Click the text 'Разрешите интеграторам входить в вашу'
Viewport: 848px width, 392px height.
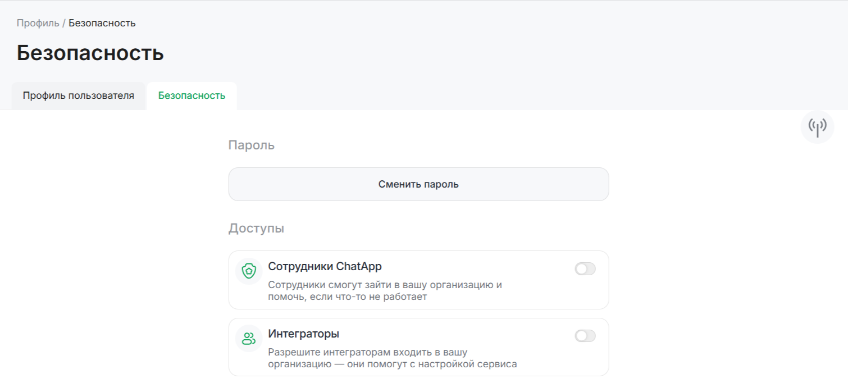[x=368, y=352]
